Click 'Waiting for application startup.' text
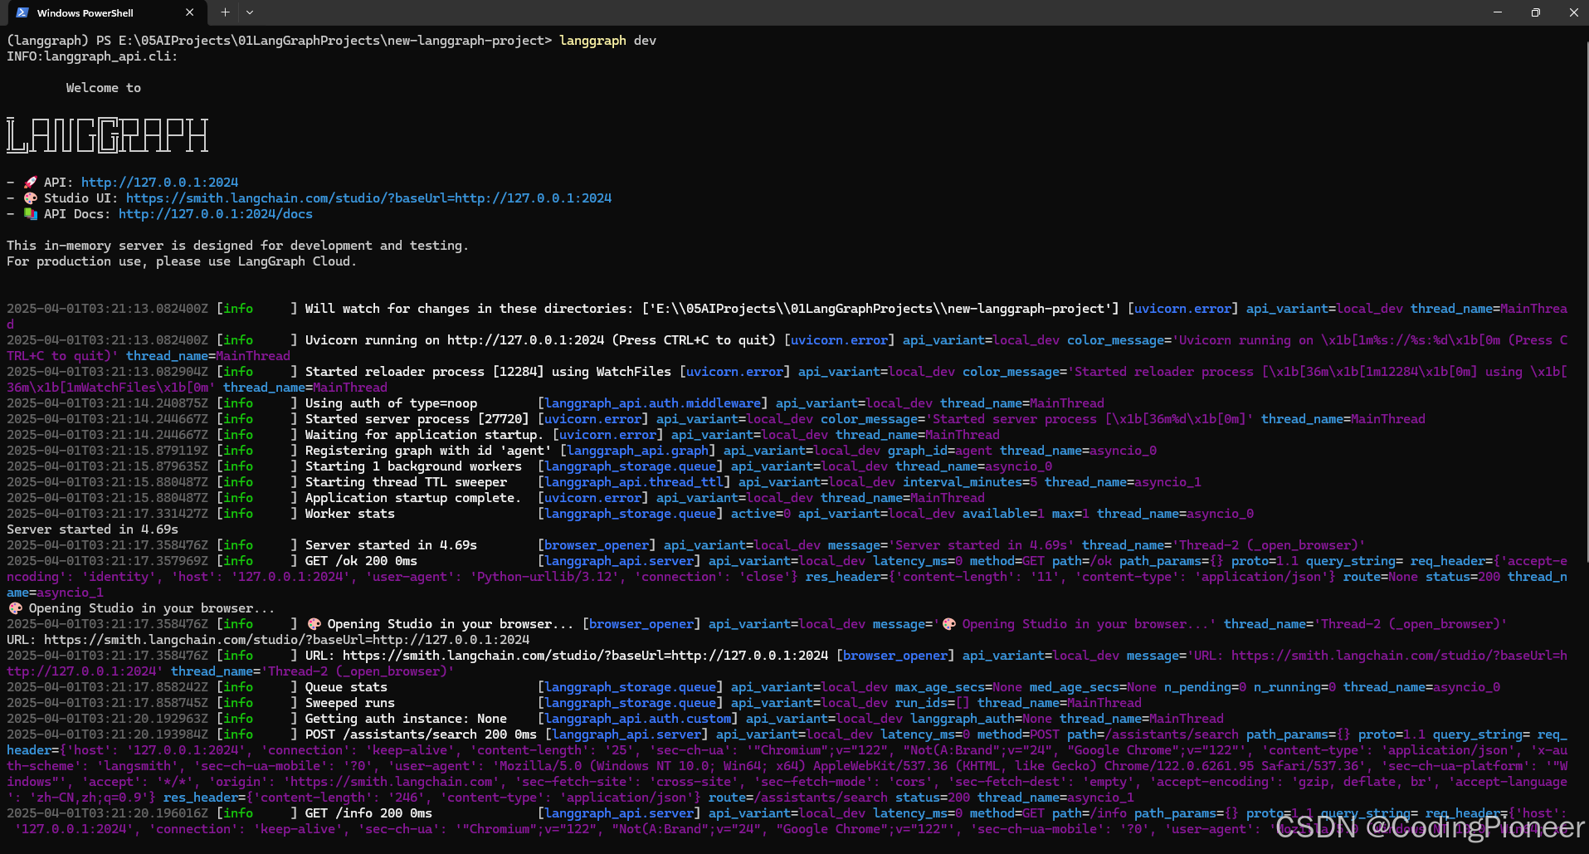This screenshot has height=854, width=1589. pyautogui.click(x=424, y=435)
